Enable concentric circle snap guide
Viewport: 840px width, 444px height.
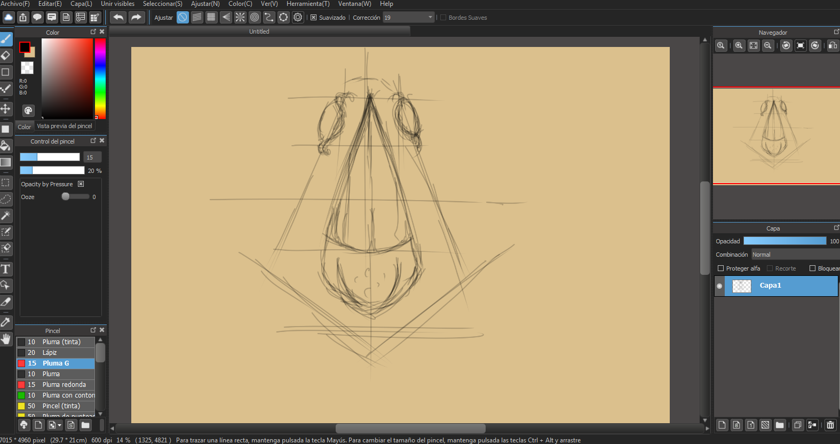pyautogui.click(x=255, y=18)
